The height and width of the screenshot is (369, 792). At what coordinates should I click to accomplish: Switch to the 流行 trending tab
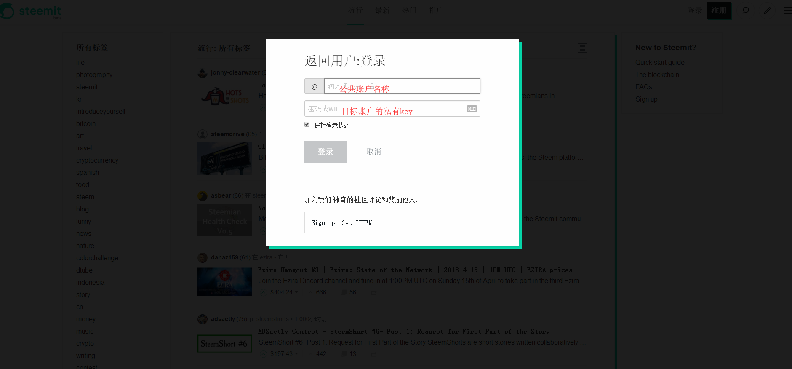[x=355, y=11]
